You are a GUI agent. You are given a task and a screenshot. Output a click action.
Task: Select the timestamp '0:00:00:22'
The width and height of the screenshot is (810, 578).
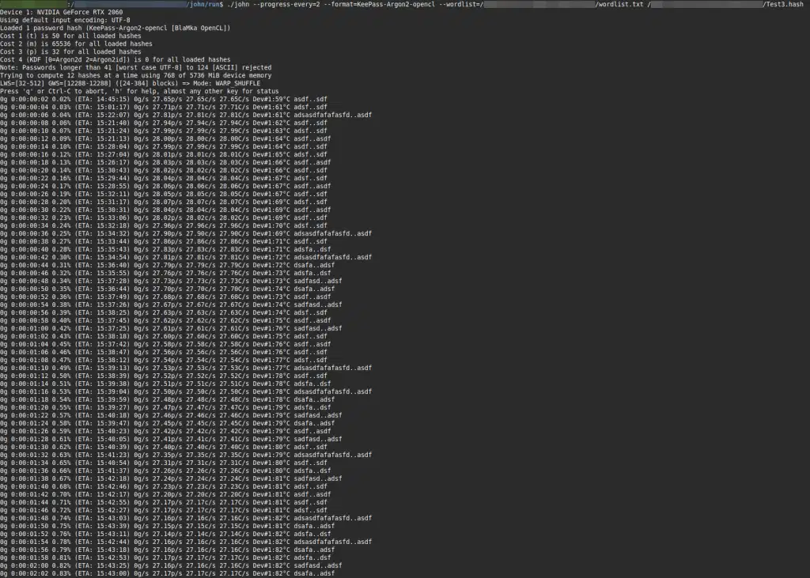[29, 178]
